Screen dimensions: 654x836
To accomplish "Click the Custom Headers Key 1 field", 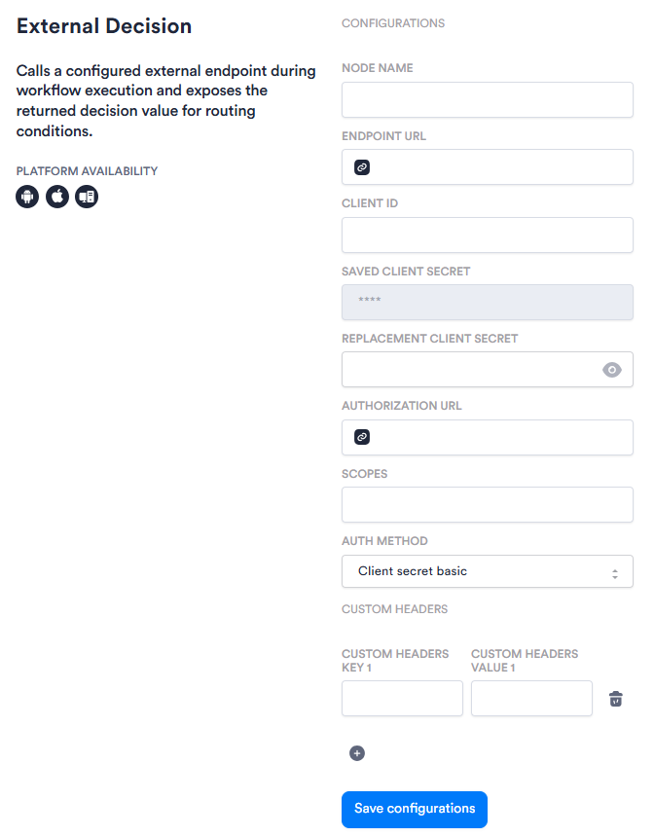I will coord(402,698).
